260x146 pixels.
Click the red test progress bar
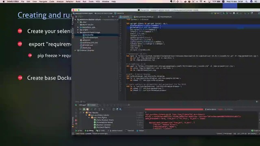(174, 109)
